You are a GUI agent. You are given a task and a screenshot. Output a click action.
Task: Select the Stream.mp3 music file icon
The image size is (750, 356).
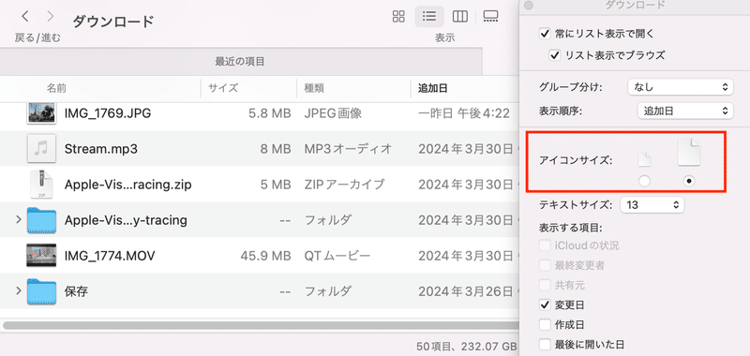(x=41, y=149)
